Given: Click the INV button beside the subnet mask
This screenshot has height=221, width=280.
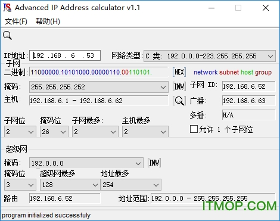Looking at the screenshot, I should [x=179, y=86].
